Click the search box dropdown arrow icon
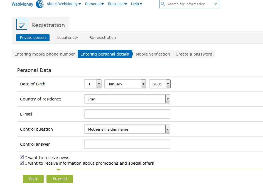 [215, 4]
